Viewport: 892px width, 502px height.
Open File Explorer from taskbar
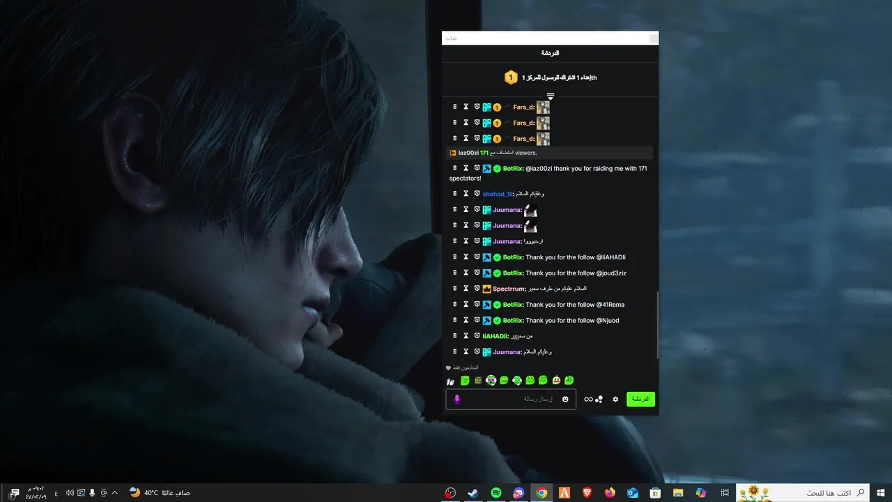point(678,493)
